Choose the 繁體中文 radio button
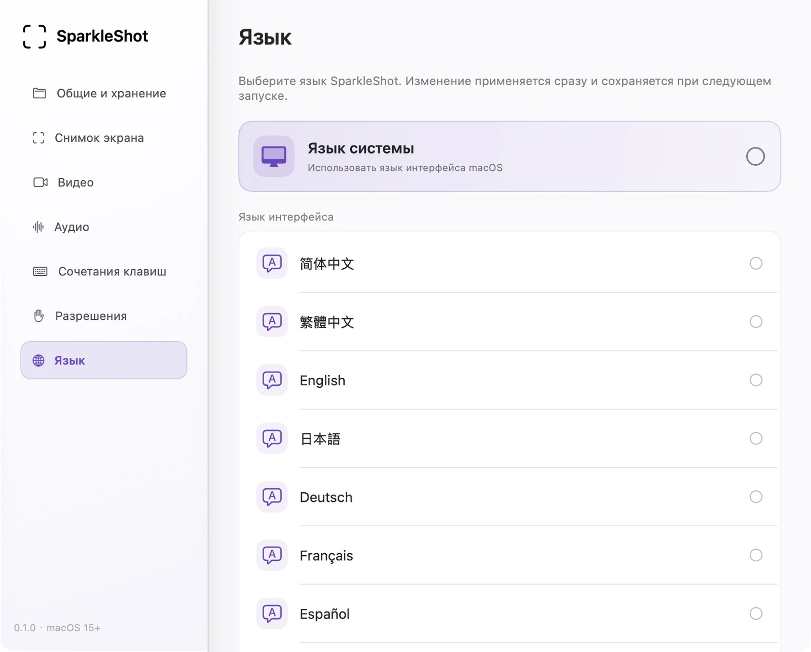Viewport: 811px width, 652px height. point(756,321)
